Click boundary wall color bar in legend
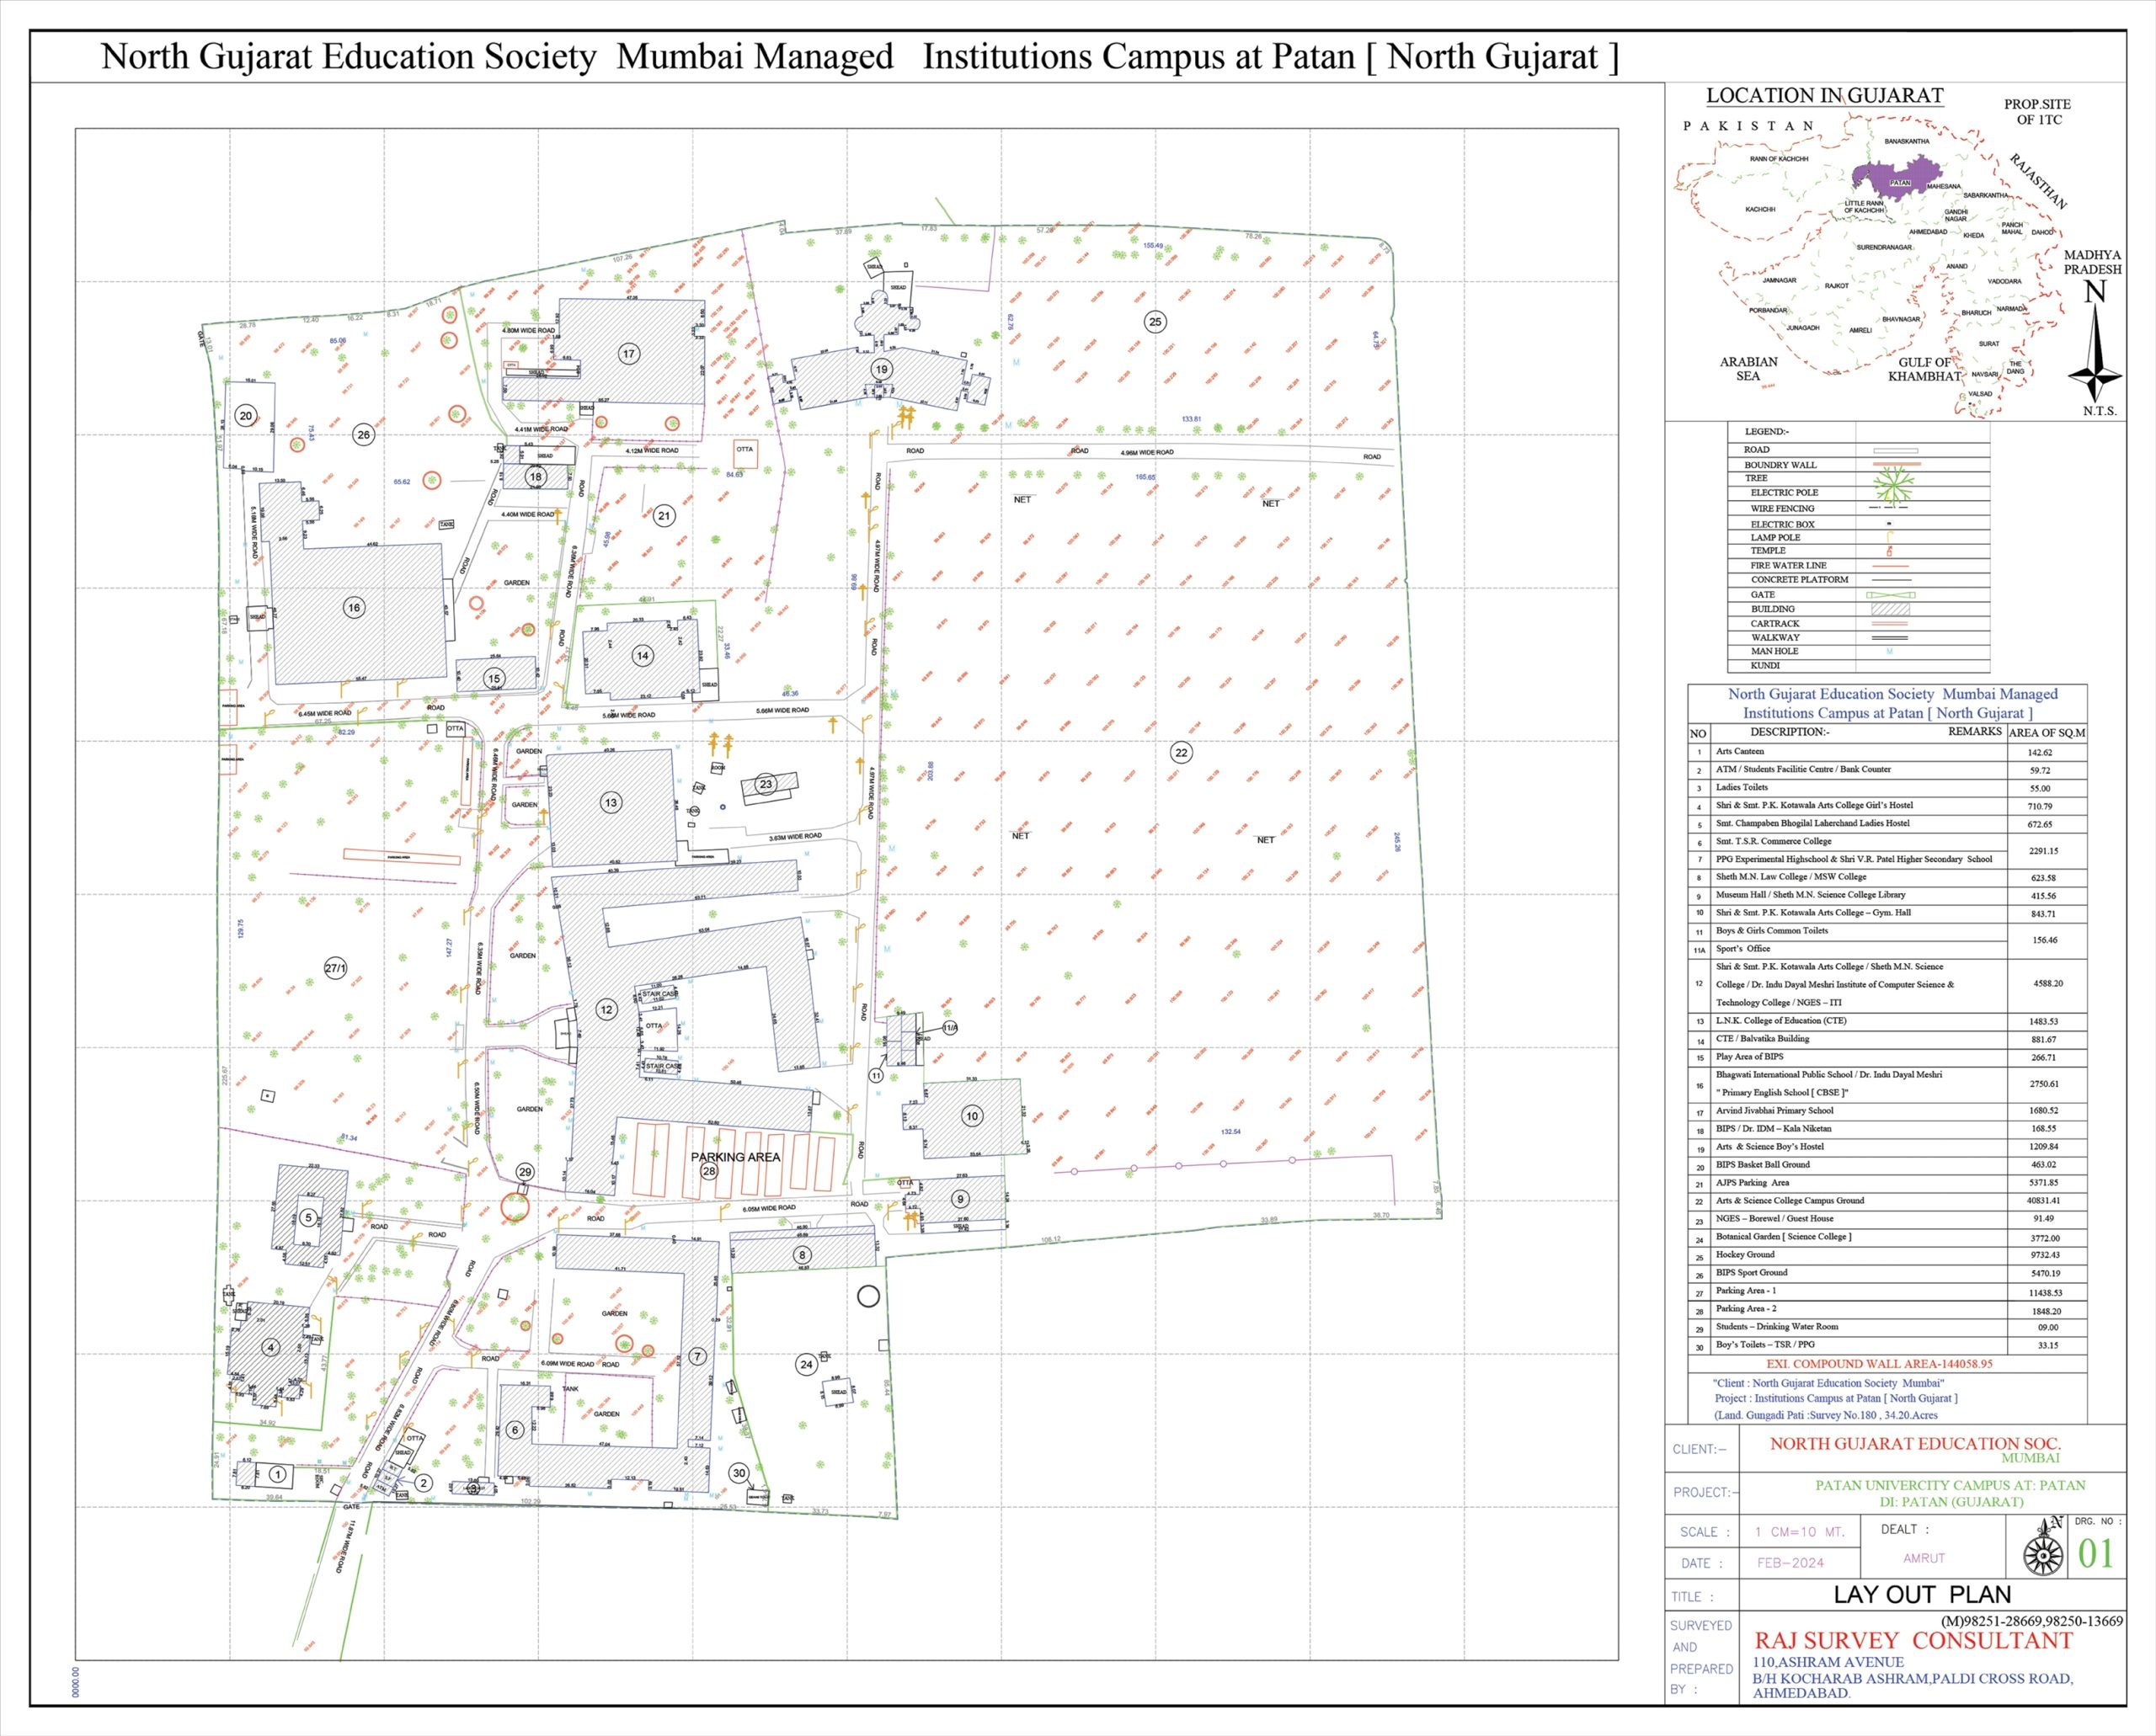The image size is (2156, 1736). [x=1897, y=465]
